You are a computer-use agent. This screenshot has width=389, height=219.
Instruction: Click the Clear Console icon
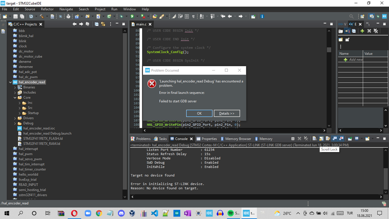314,139
